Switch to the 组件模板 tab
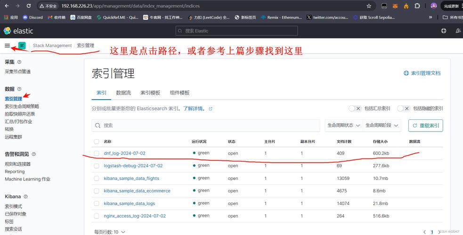This screenshot has width=463, height=235. tap(179, 93)
